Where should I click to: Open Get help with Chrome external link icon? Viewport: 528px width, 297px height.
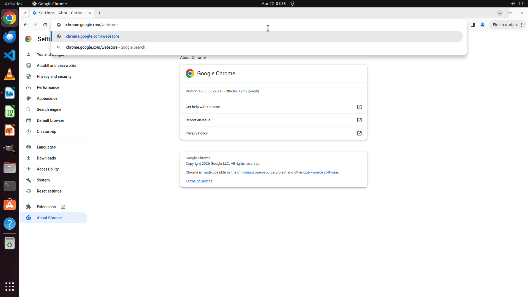tap(359, 107)
